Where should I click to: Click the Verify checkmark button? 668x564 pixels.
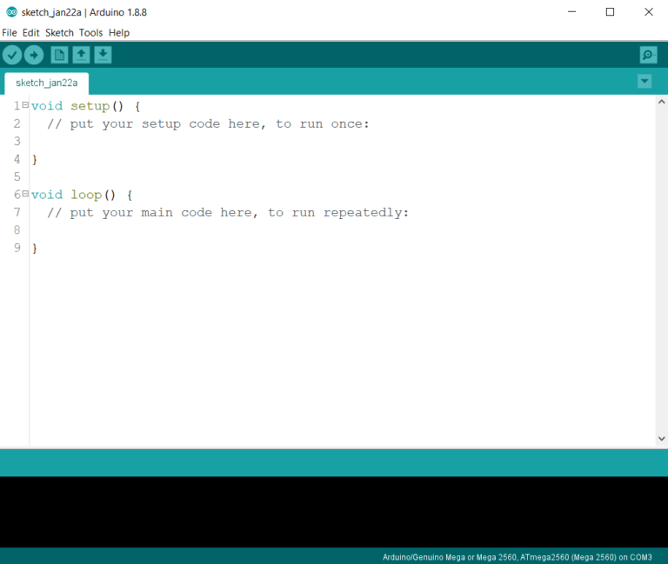click(12, 55)
